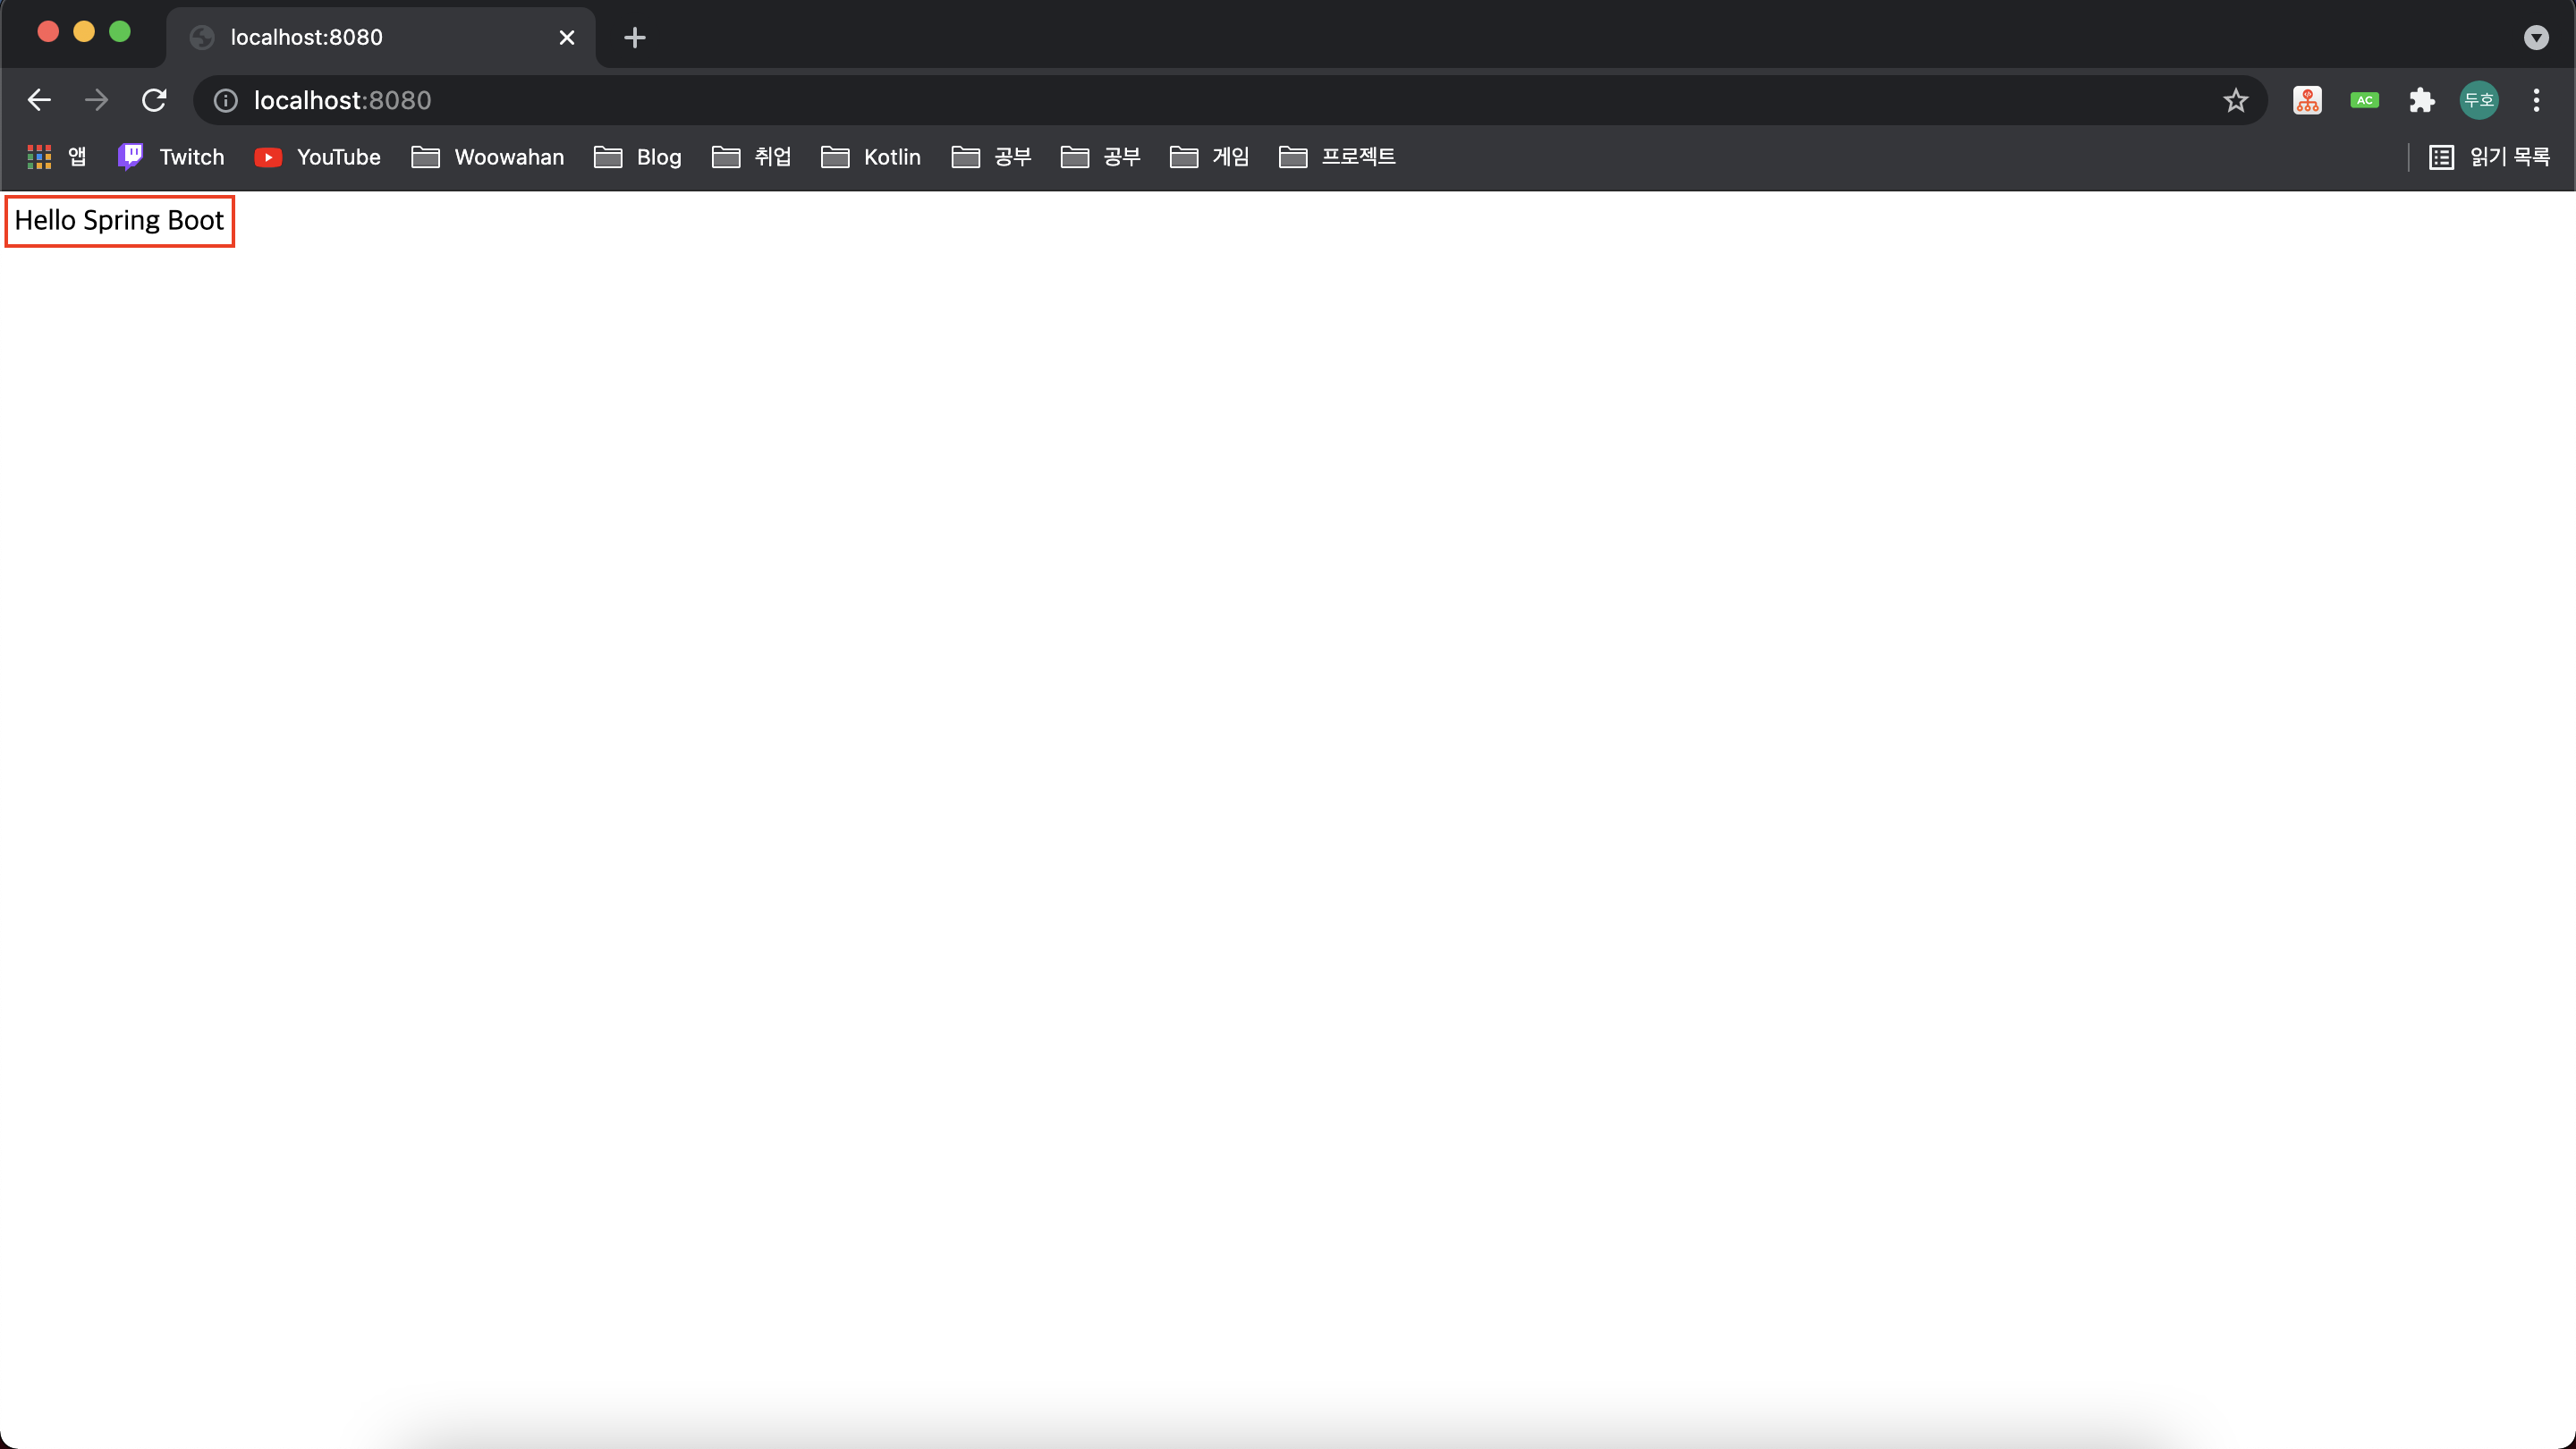Open the Extensions puzzle icon

2421,100
